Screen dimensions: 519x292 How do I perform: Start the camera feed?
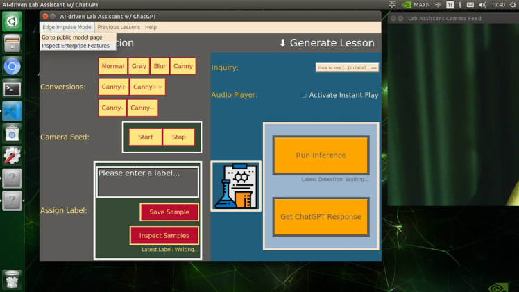(146, 137)
